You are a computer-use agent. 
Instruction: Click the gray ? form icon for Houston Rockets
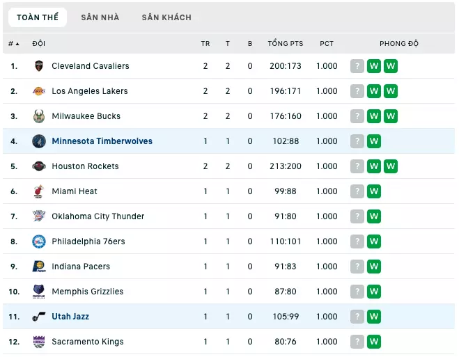click(x=357, y=166)
